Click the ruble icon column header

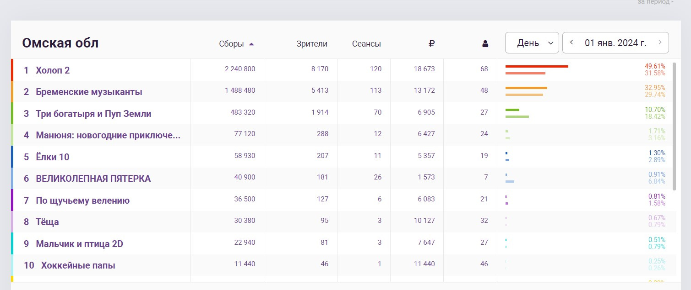[x=431, y=44]
